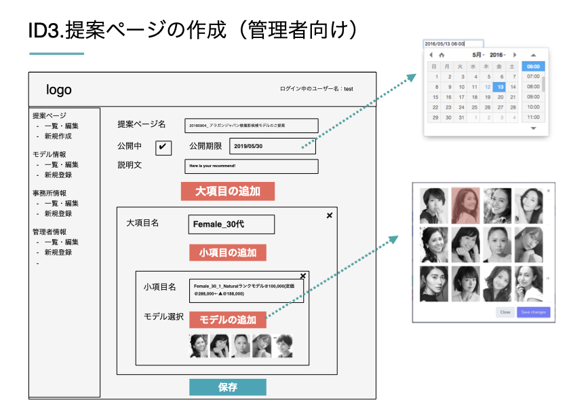Image resolution: width=571 pixels, height=404 pixels.
Task: Open the 5月 month dropdown
Action: pos(479,55)
